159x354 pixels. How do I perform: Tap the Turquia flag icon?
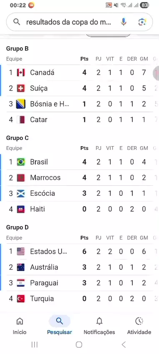21,299
